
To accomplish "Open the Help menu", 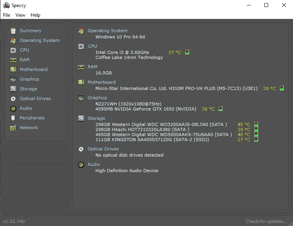I will click(35, 15).
